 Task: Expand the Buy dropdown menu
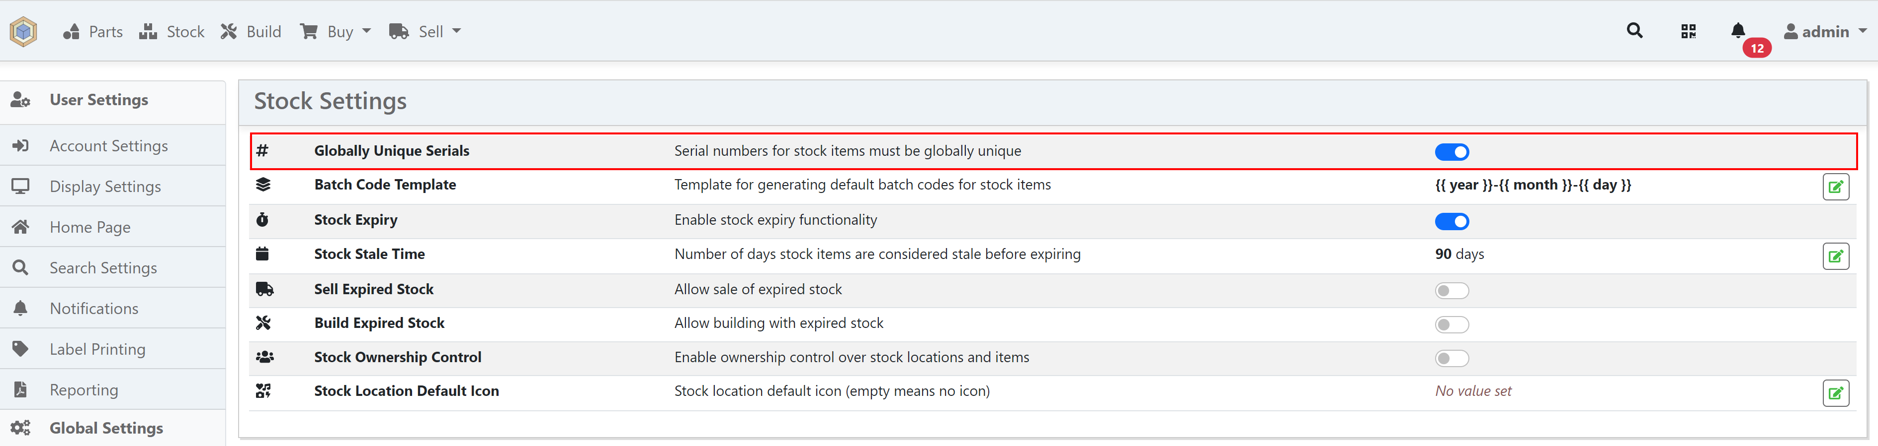point(336,31)
